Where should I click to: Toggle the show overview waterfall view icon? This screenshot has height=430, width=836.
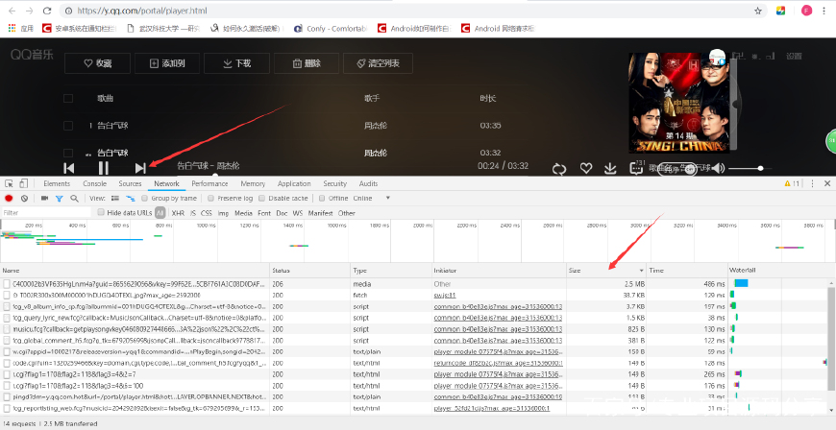(x=130, y=199)
